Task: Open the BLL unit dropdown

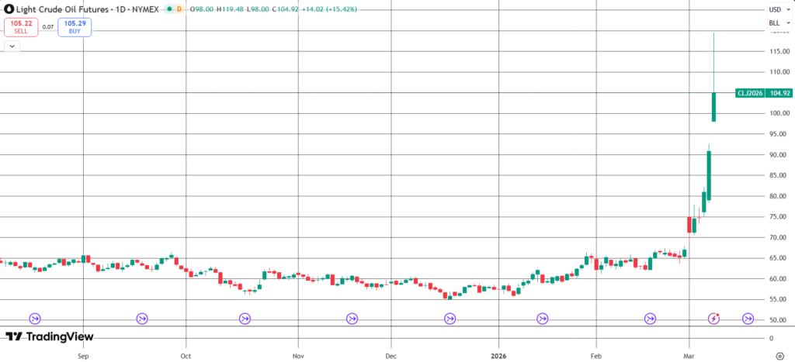Action: (779, 22)
